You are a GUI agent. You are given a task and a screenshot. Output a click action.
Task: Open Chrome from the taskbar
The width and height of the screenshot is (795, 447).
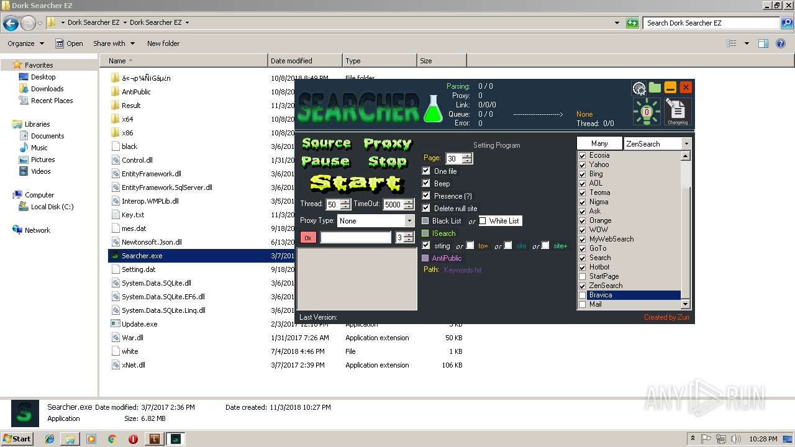click(x=112, y=439)
